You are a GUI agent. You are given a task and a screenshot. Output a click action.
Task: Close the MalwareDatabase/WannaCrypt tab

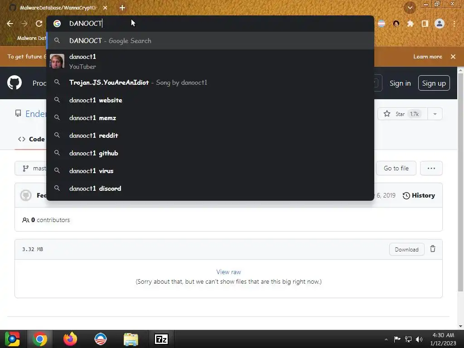pos(105,8)
